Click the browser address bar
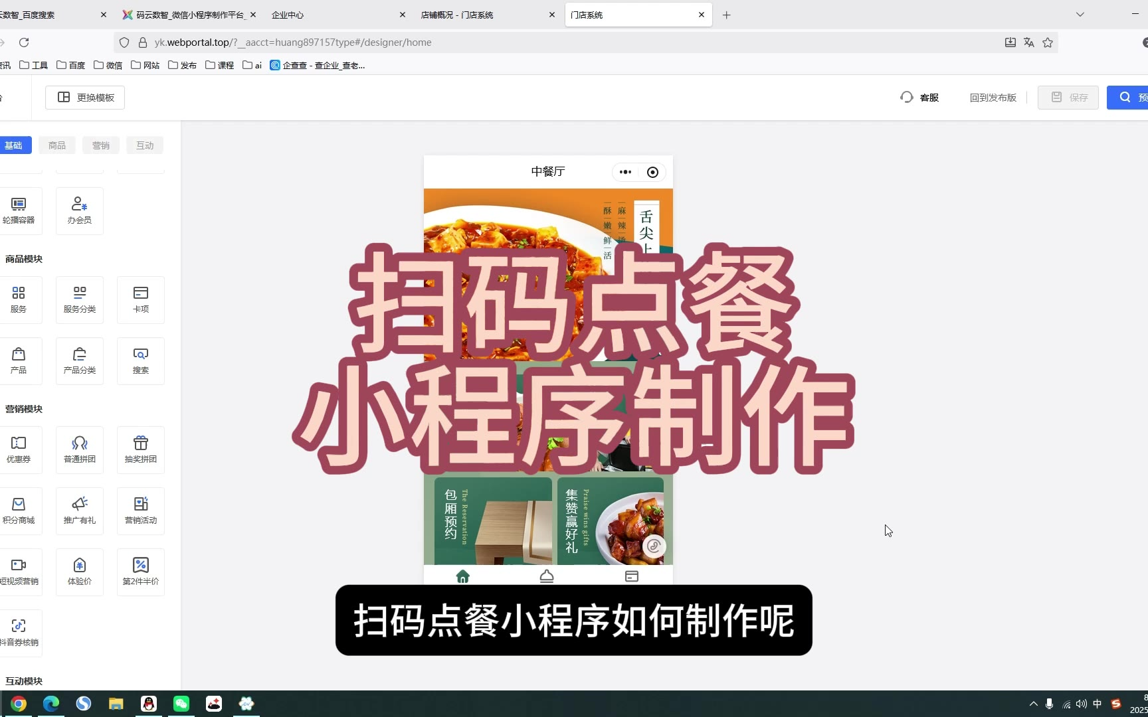This screenshot has height=717, width=1148. pyautogui.click(x=571, y=42)
